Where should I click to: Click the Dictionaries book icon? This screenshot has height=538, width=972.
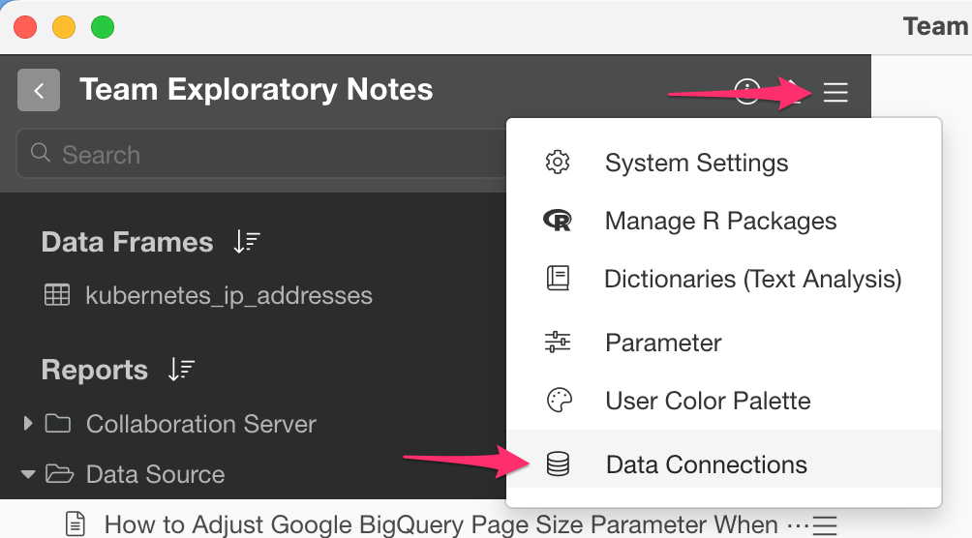point(558,279)
